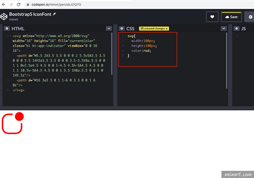Open HTML panel settings gear
The width and height of the screenshot is (254, 178).
(x=7, y=28)
